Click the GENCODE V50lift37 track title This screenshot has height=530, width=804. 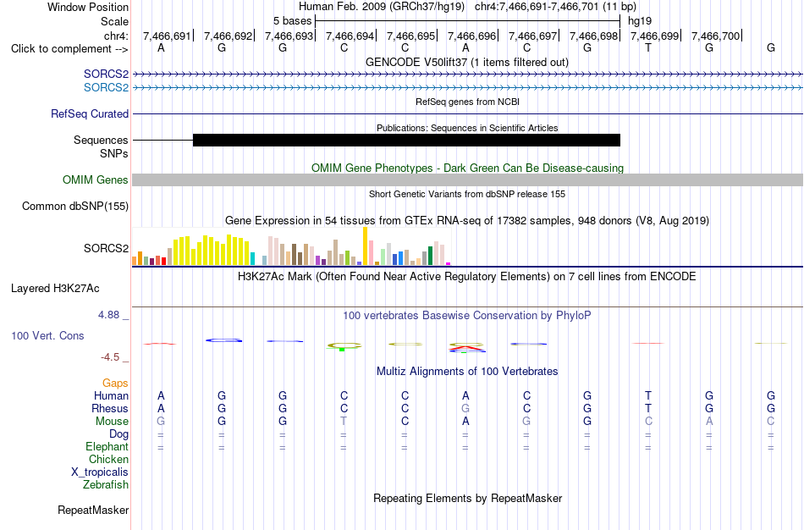pos(467,62)
